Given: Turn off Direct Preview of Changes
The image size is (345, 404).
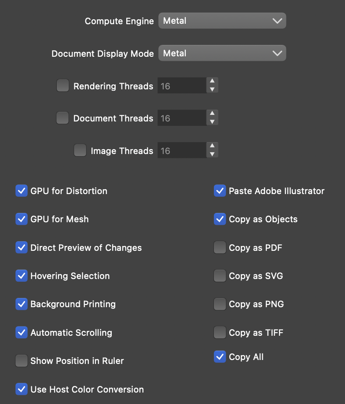Looking at the screenshot, I should 22,247.
